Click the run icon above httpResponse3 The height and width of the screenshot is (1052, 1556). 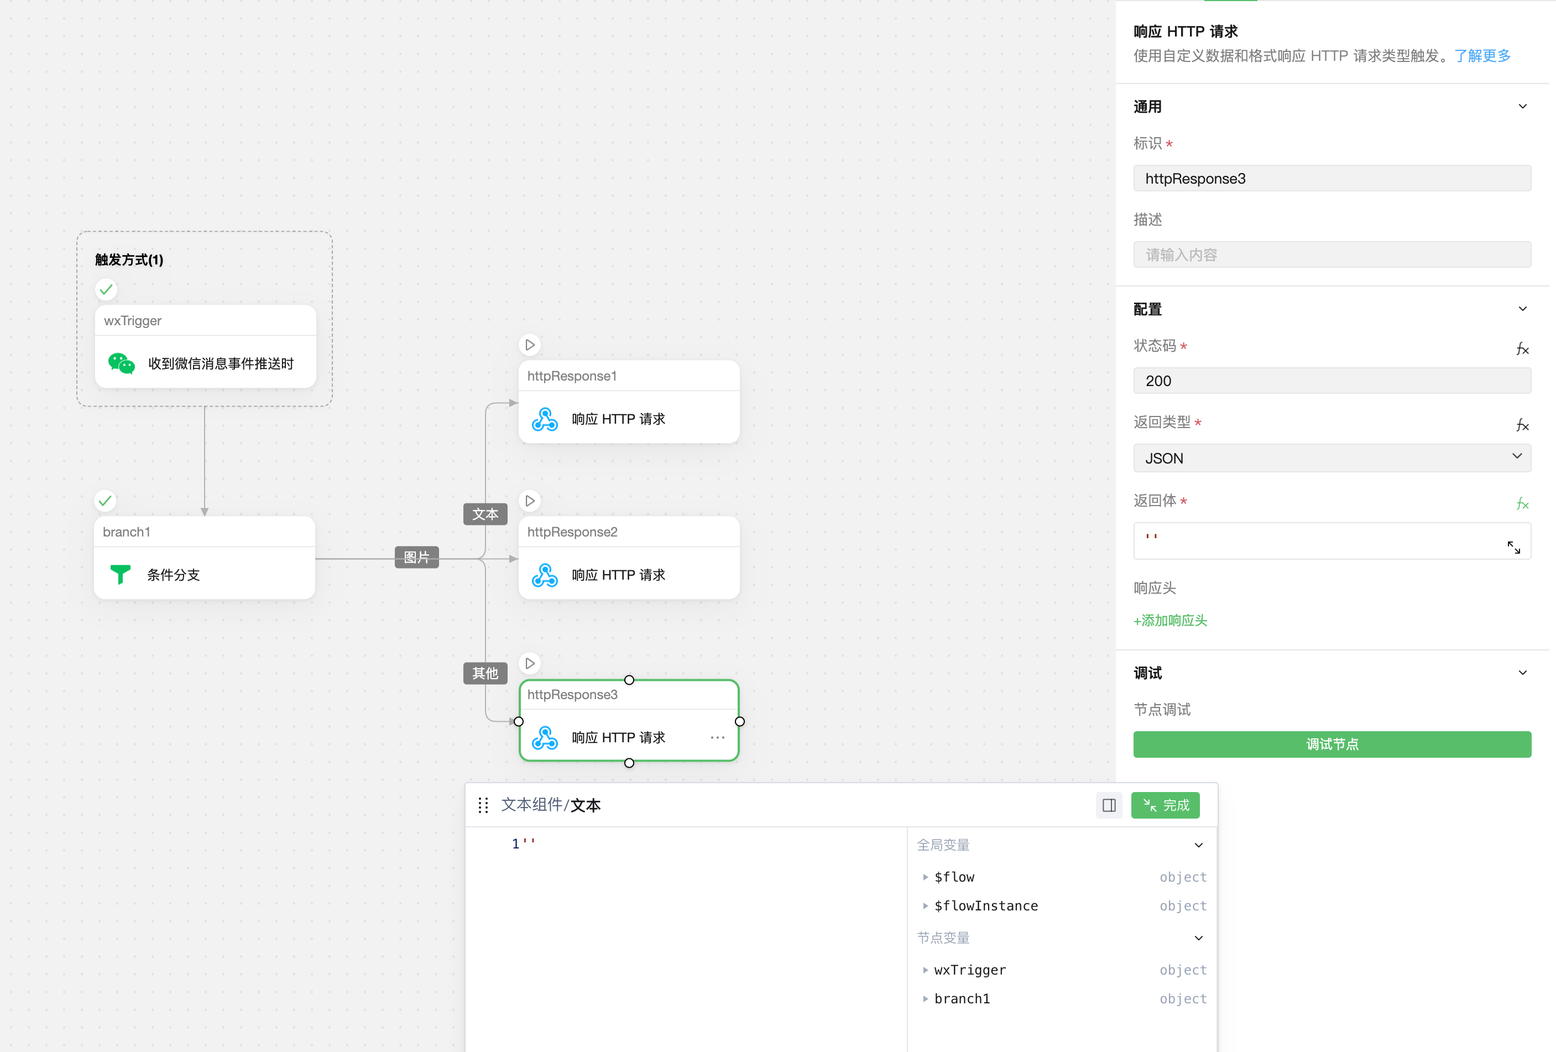pyautogui.click(x=530, y=664)
